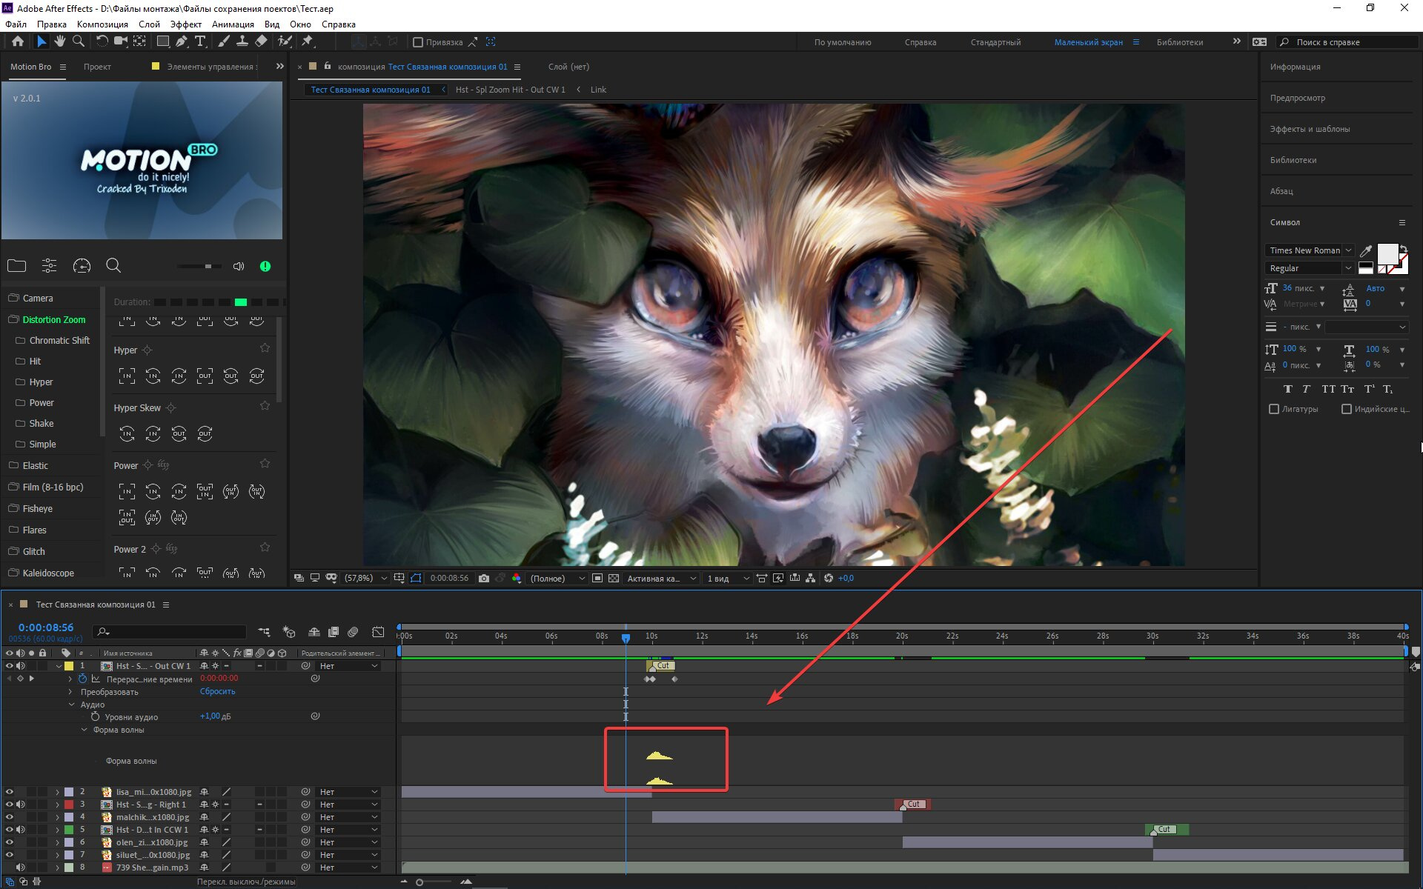Hide layer 6 olen_zi jpg eye icon
Screen dimensions: 1423x889
pos(10,842)
